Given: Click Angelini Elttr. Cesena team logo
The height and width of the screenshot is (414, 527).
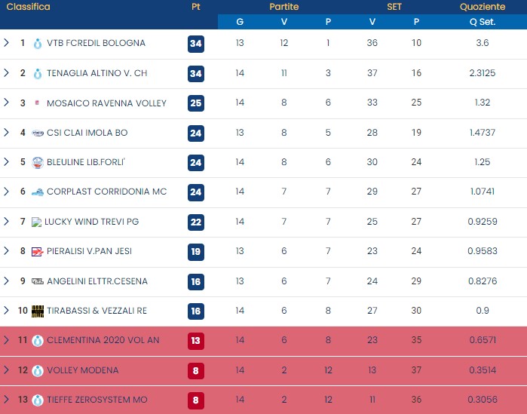Looking at the screenshot, I should tap(37, 281).
